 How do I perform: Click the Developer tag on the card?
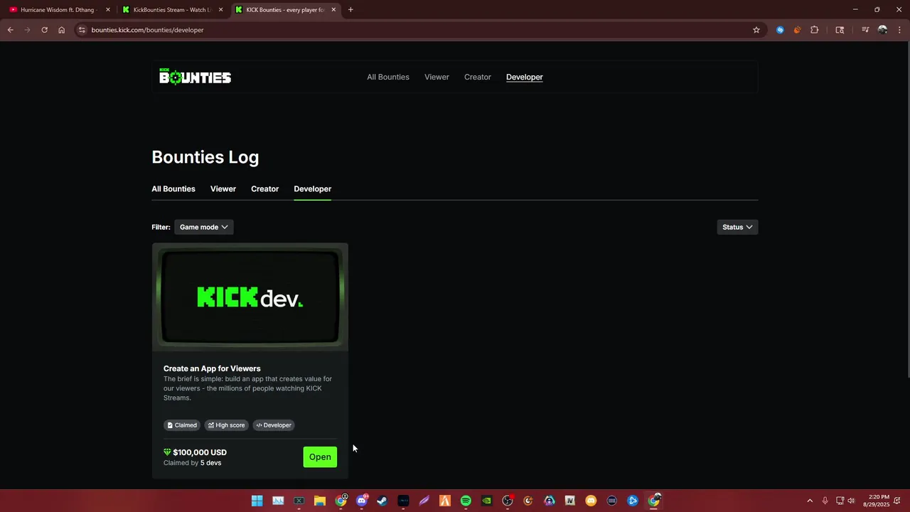274,425
